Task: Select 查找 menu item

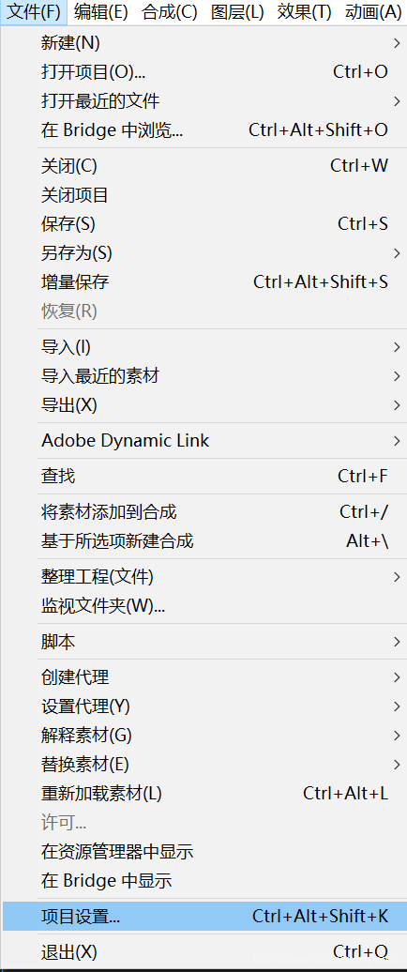Action: (x=203, y=476)
